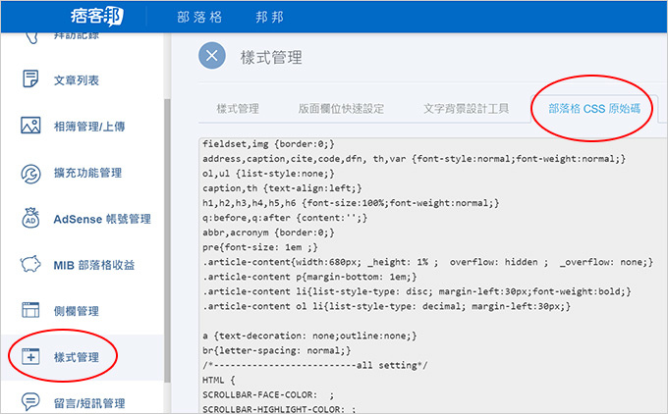Image resolution: width=668 pixels, height=414 pixels.
Task: Click the 擴充功能管理 wrench icon
Action: coord(30,174)
